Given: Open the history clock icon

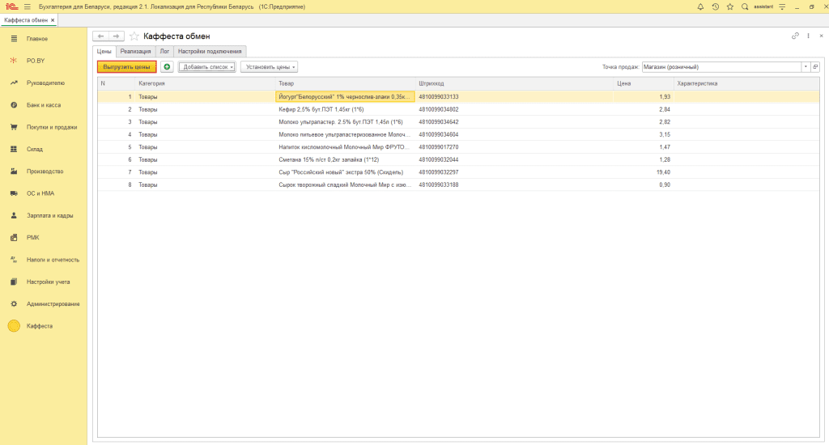Looking at the screenshot, I should 716,6.
